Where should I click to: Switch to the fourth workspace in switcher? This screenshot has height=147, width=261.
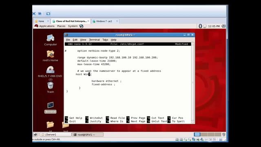(218, 134)
